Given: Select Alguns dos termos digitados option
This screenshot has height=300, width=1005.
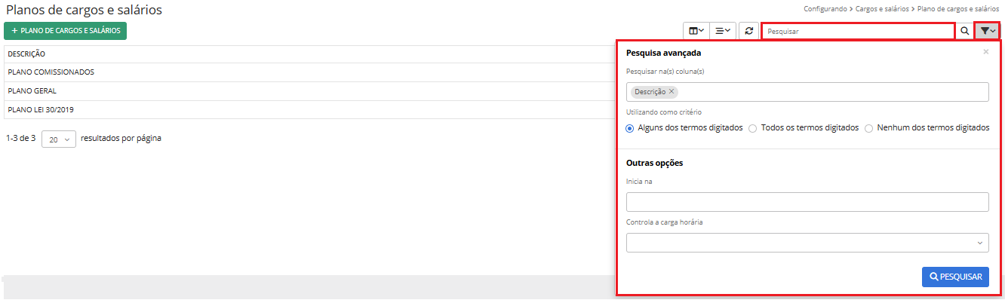Looking at the screenshot, I should (x=630, y=128).
